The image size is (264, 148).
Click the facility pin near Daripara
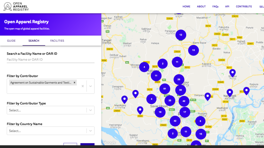coord(208,97)
